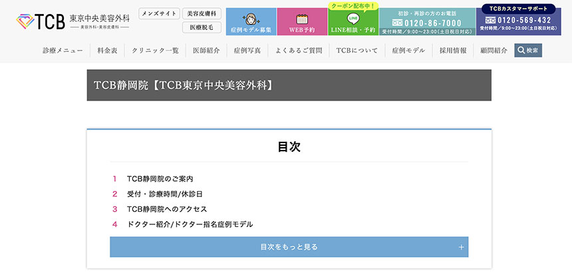Go to よくあるご質問
The image size is (572, 275).
point(299,51)
